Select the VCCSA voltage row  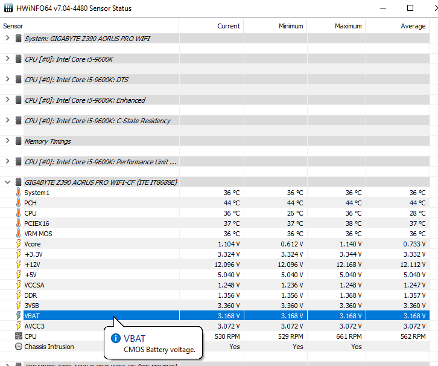pos(215,285)
